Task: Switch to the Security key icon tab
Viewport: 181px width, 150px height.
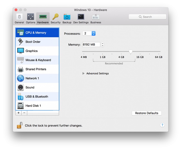Action: tap(55, 18)
